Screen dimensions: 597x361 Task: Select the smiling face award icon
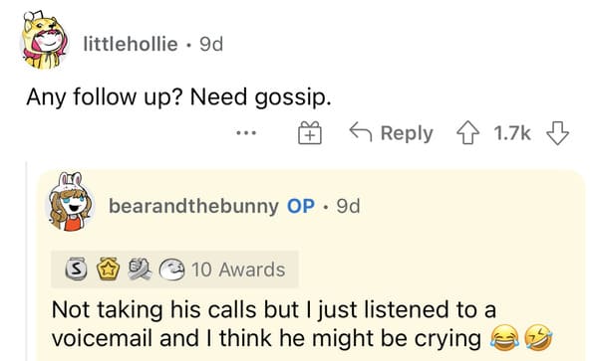click(171, 270)
